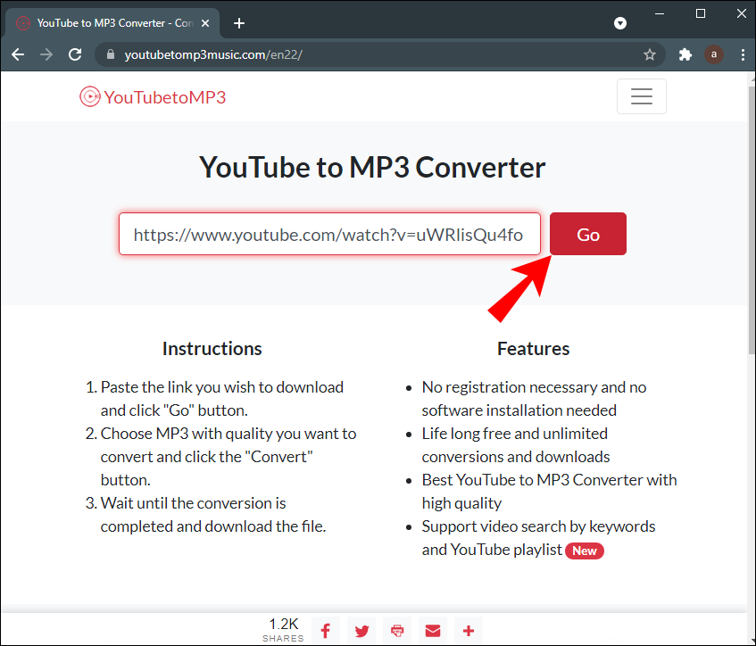756x646 pixels.
Task: Click the YouTube URL input field
Action: (x=329, y=234)
